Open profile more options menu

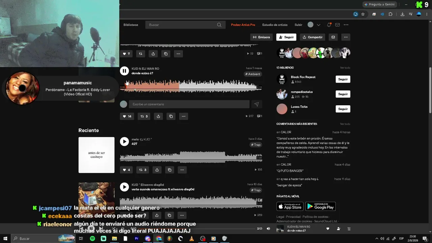point(346,37)
